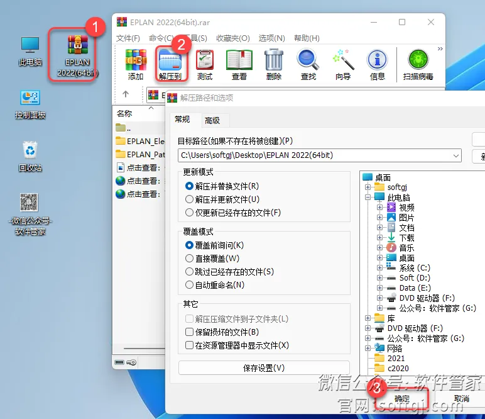Image resolution: width=485 pixels, height=419 pixels.
Task: Click the 删除 (Delete) trash icon
Action: tap(274, 65)
